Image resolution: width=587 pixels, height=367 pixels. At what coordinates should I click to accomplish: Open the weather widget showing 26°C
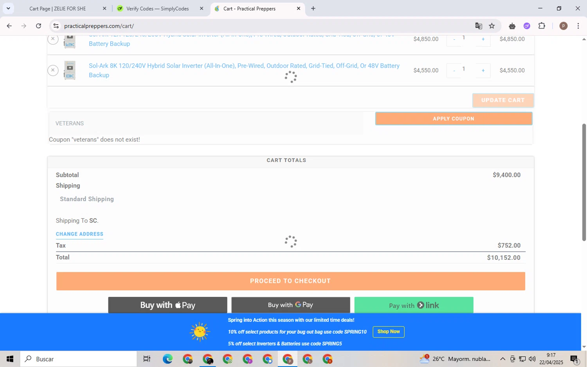tap(455, 359)
